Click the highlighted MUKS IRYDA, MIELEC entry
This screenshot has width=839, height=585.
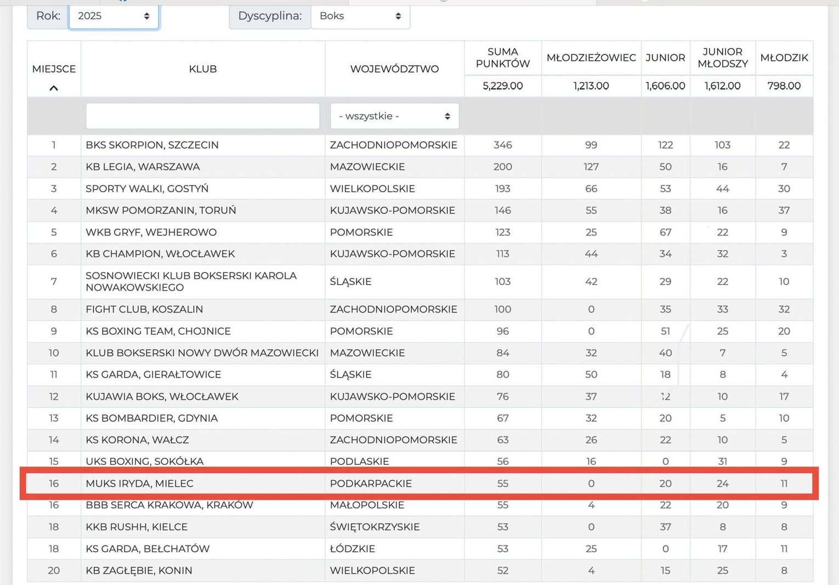pyautogui.click(x=139, y=484)
